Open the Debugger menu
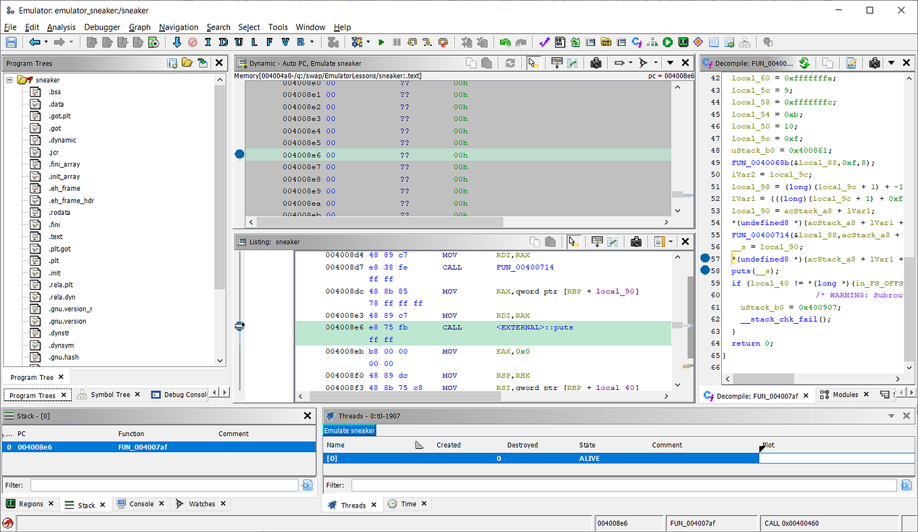This screenshot has width=918, height=532. (101, 27)
